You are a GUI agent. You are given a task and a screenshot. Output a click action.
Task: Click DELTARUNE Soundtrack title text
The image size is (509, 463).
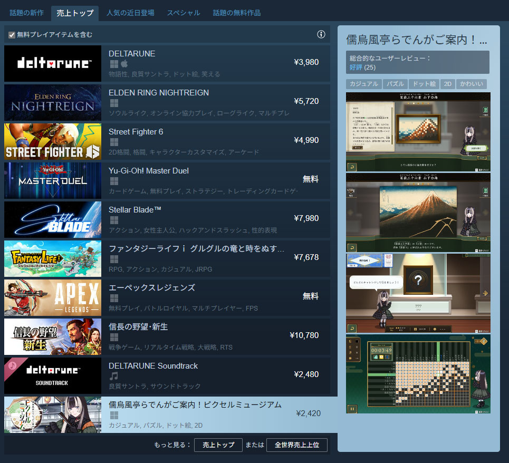pyautogui.click(x=153, y=365)
